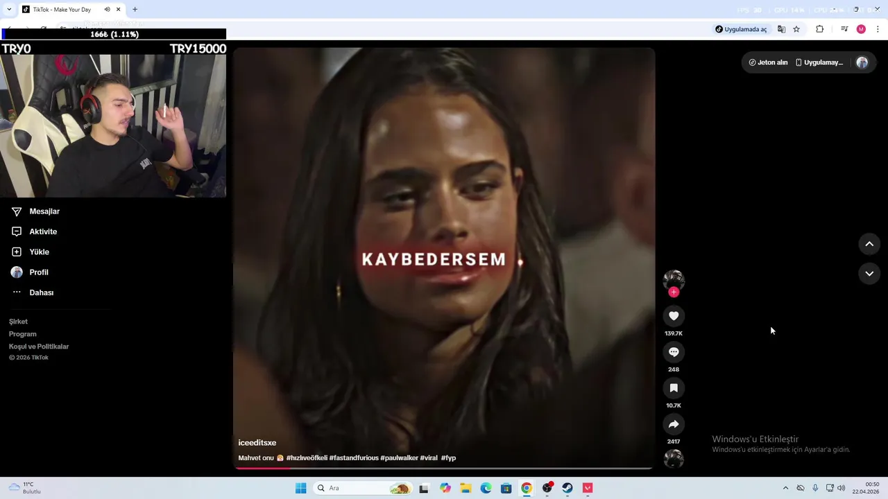The width and height of the screenshot is (888, 499).
Task: Switch to Chrome on the taskbar
Action: tap(527, 488)
